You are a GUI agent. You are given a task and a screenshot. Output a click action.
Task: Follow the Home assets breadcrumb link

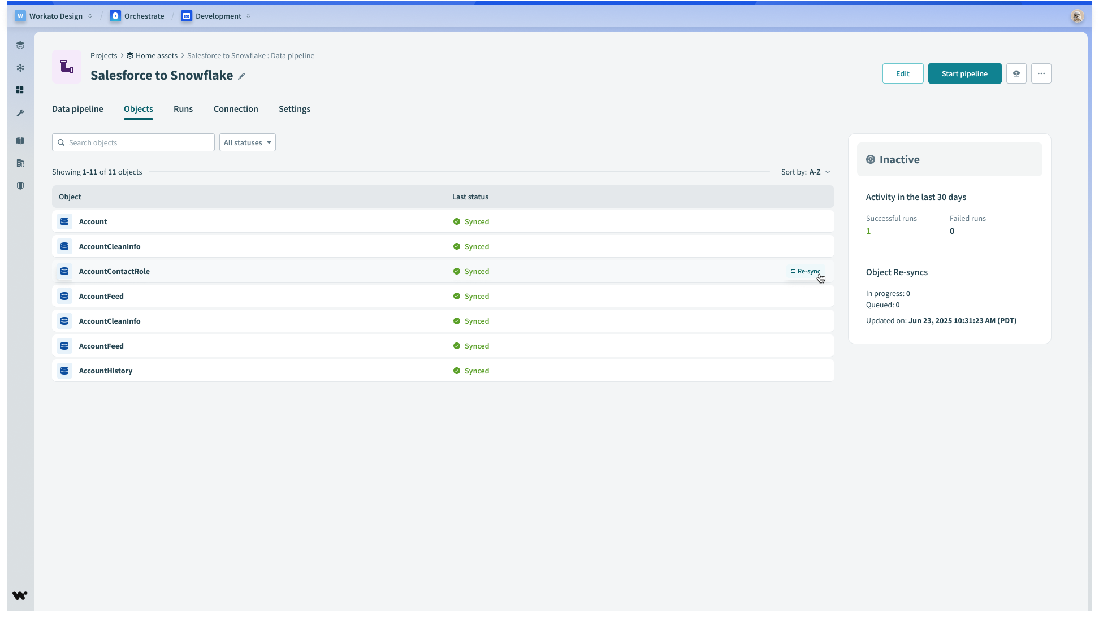(156, 56)
